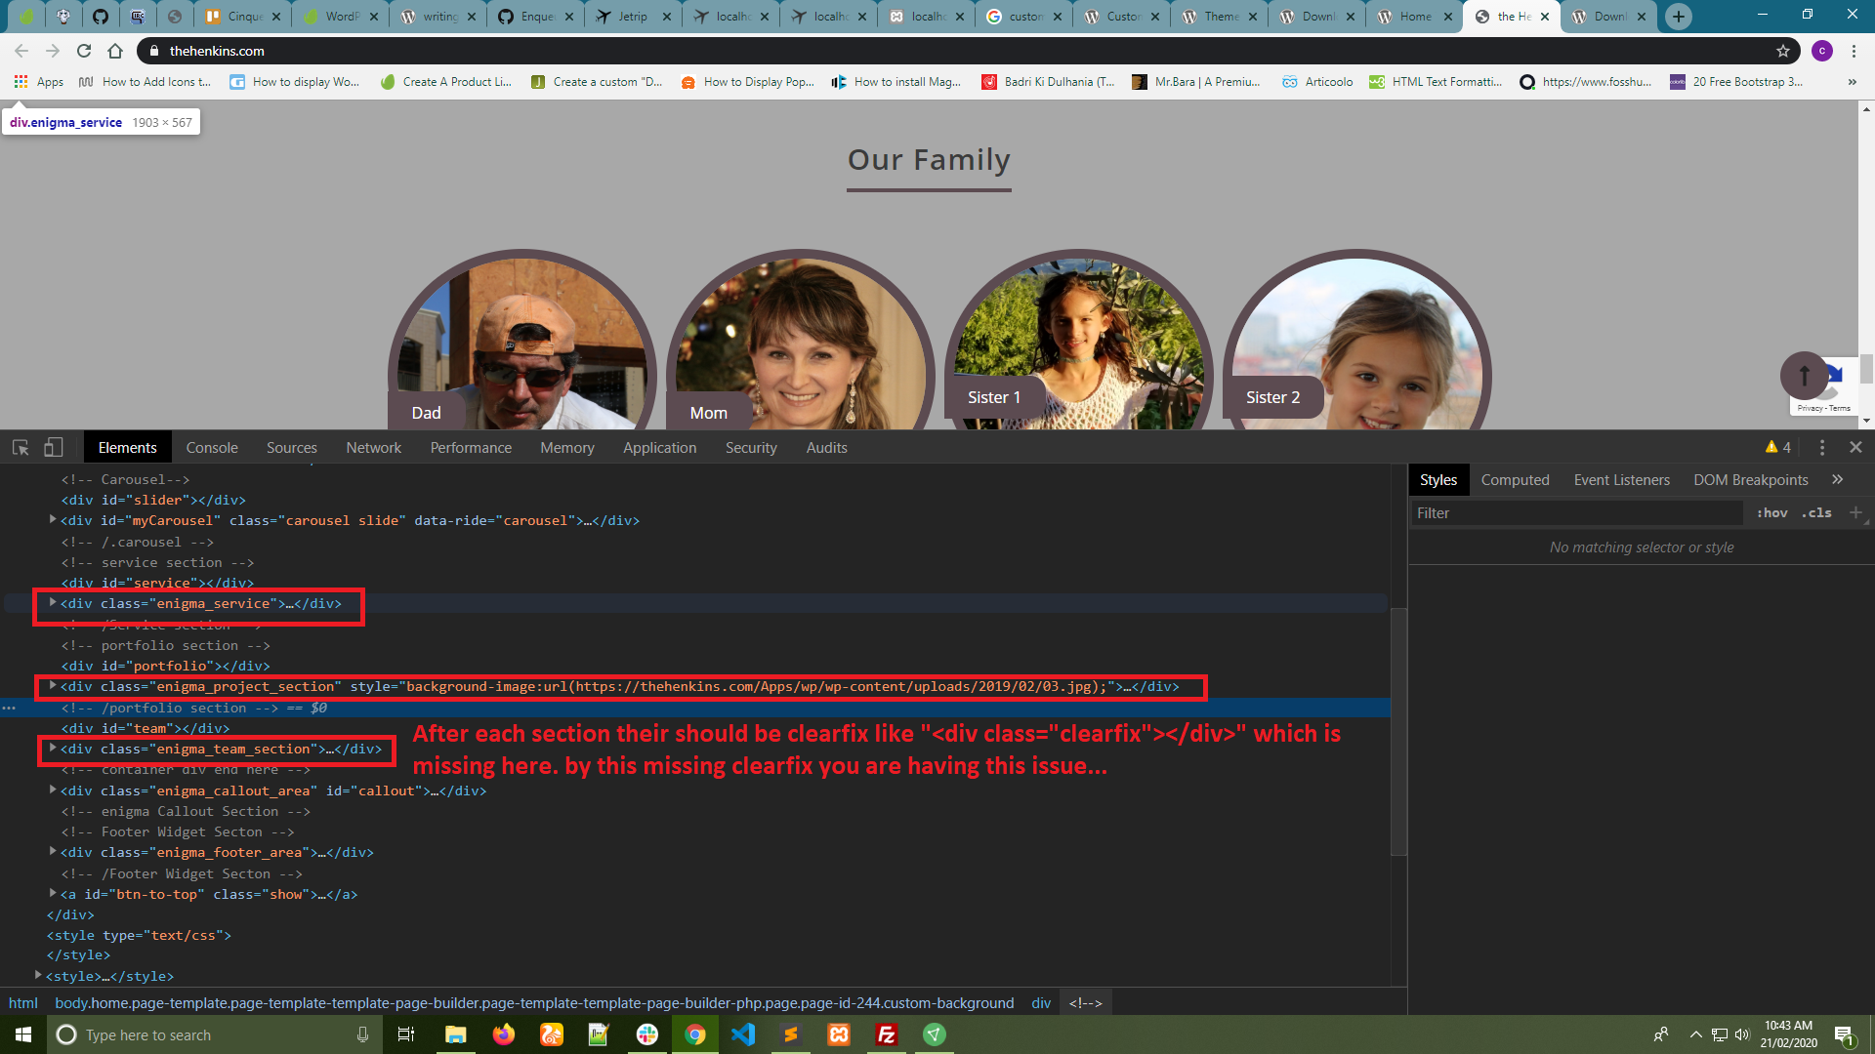Click the warnings count badge showing 4

pos(1777,447)
